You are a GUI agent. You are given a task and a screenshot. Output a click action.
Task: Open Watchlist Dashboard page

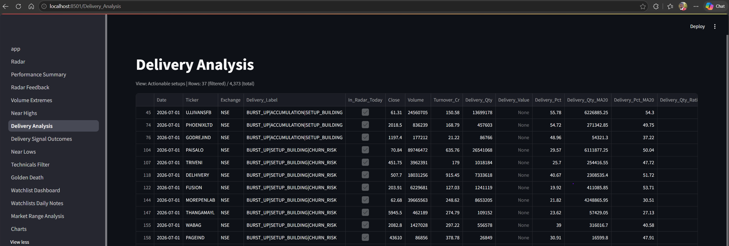53,191
